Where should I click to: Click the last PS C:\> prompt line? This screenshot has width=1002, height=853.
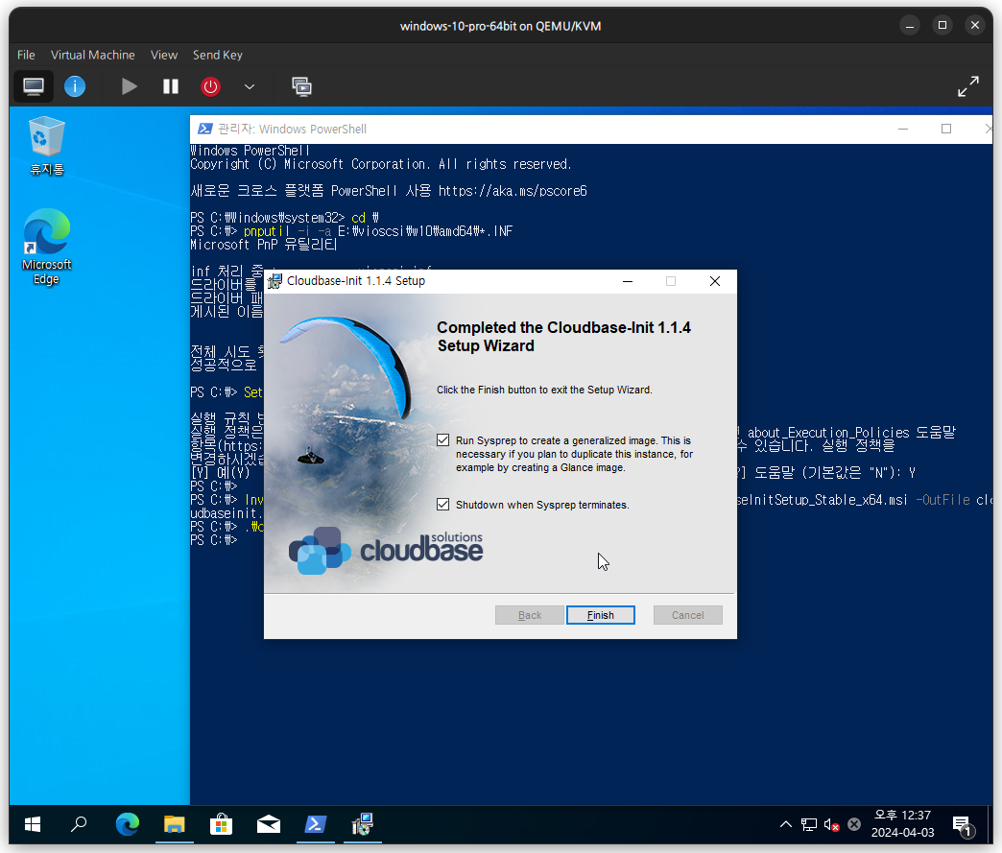coord(214,540)
